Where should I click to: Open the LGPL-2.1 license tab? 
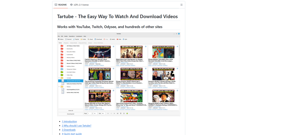point(79,5)
